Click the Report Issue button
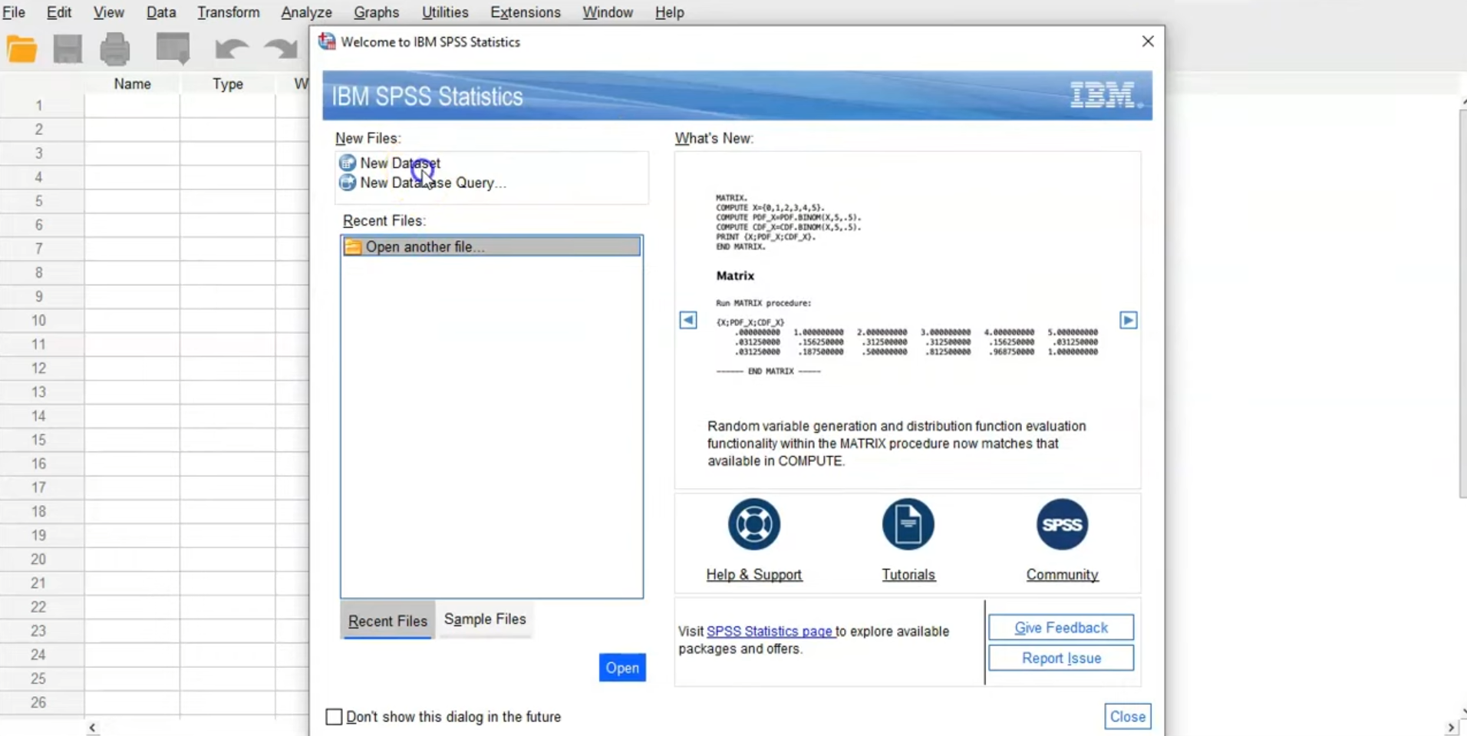This screenshot has width=1467, height=736. [1061, 658]
